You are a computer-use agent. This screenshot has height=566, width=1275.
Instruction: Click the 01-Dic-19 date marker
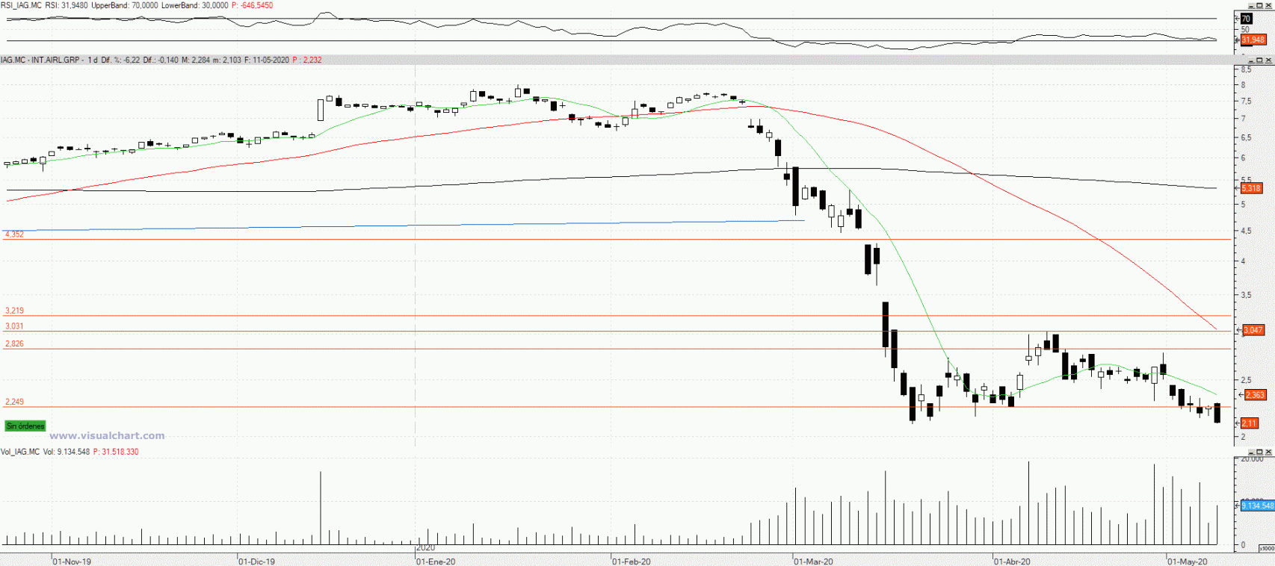point(256,562)
